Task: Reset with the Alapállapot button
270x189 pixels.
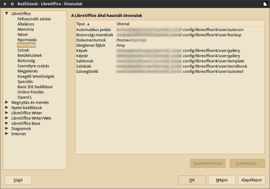Action: click(251, 180)
